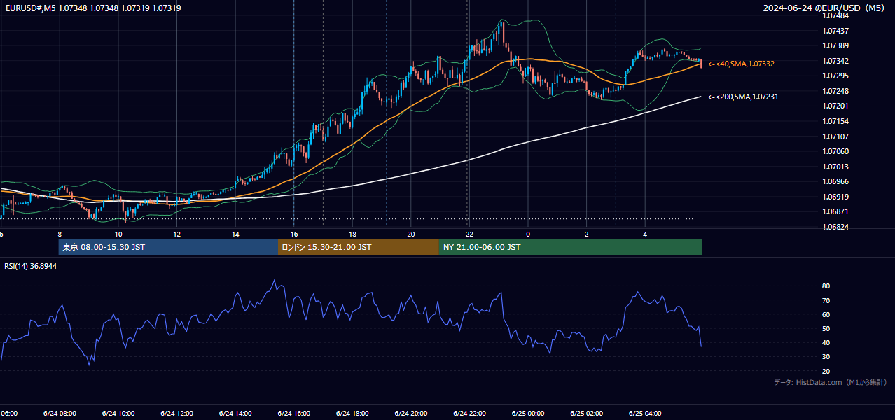Click price level 1.07107 on the axis
The image size is (895, 420).
835,136
